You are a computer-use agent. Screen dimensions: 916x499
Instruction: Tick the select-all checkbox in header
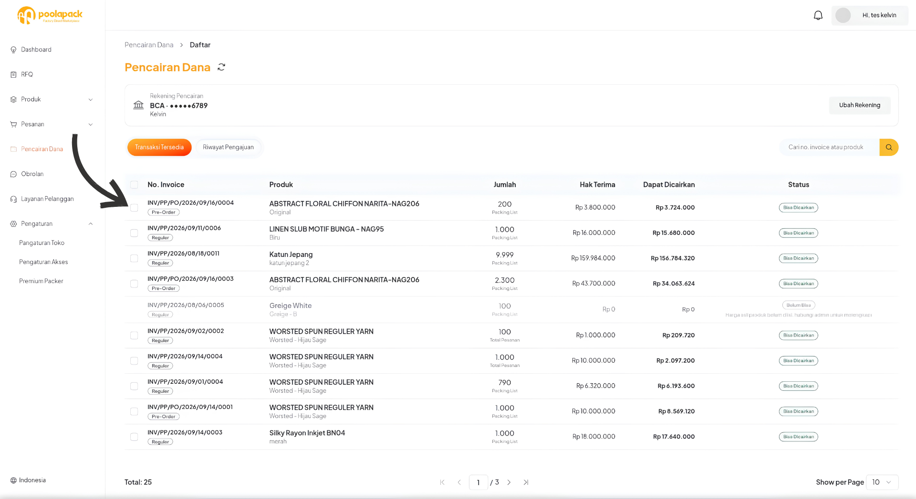[x=134, y=184]
